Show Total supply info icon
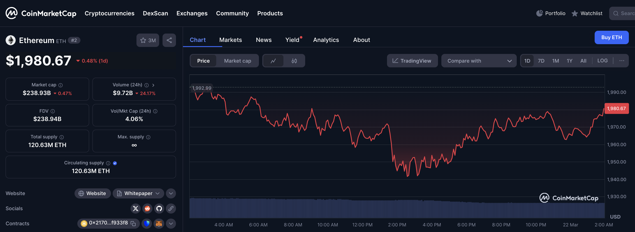The width and height of the screenshot is (635, 232). coord(62,137)
